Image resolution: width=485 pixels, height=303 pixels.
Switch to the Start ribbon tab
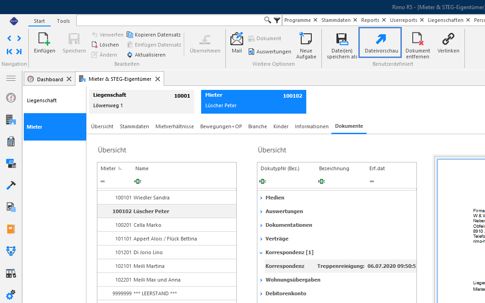[39, 21]
